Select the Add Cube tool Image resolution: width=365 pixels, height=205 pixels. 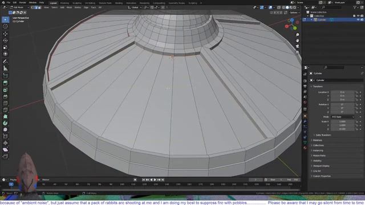tap(5, 76)
